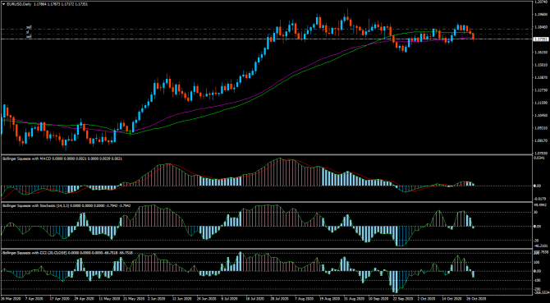Click the divider between main chart and MACD panel
This screenshot has height=303, width=550.
267,154
